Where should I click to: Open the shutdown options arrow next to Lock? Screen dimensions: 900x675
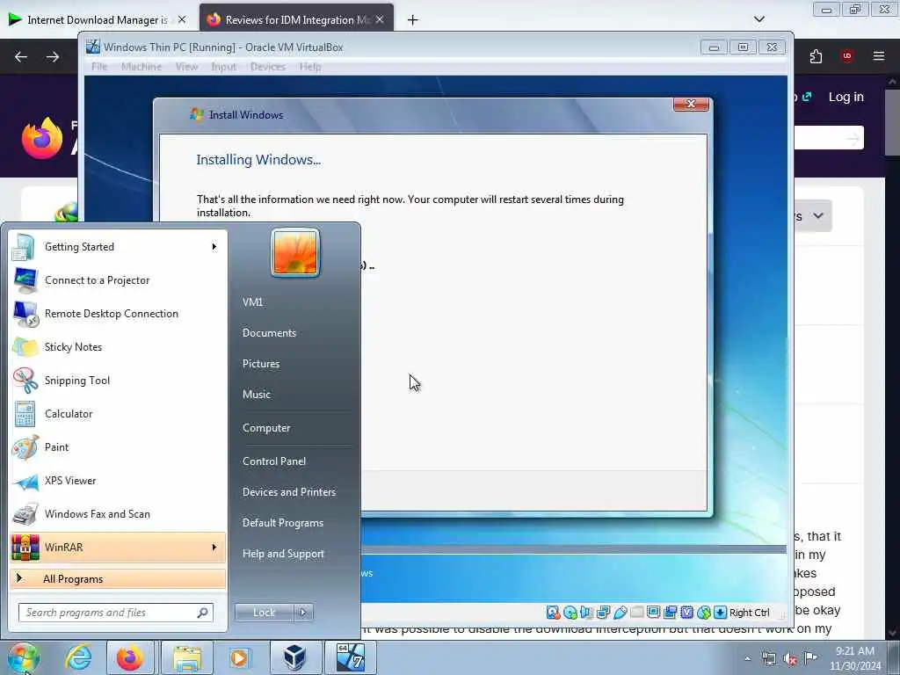coord(303,613)
